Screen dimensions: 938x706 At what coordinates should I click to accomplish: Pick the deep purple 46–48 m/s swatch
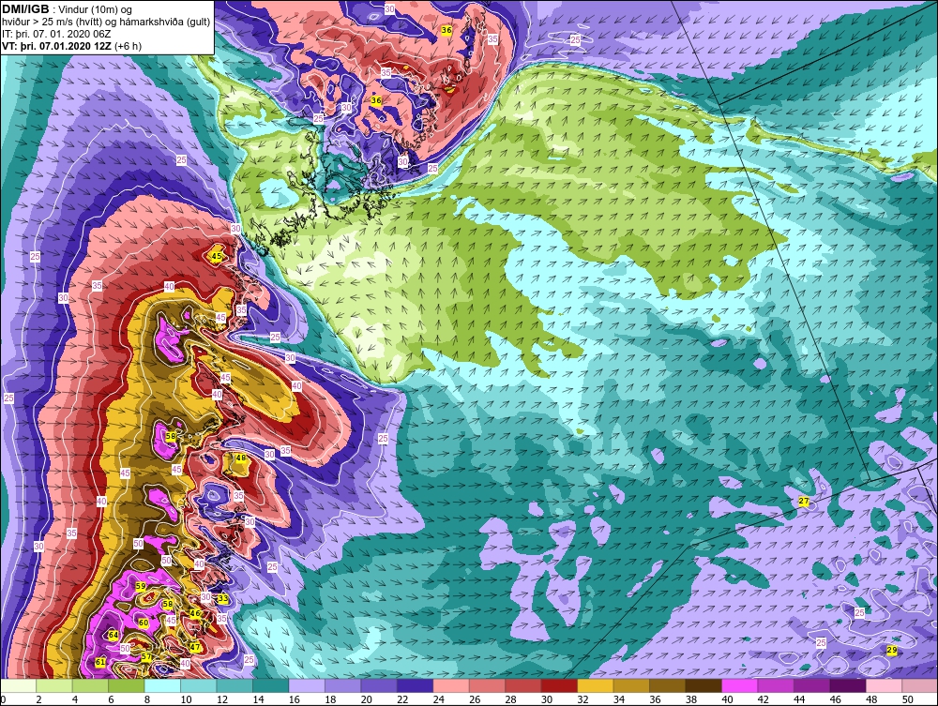click(848, 685)
